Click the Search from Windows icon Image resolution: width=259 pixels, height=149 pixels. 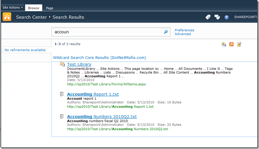239,44
